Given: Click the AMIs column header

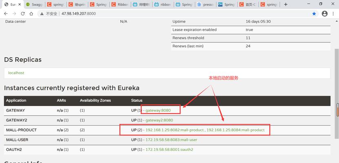Looking at the screenshot, I should (x=62, y=100).
